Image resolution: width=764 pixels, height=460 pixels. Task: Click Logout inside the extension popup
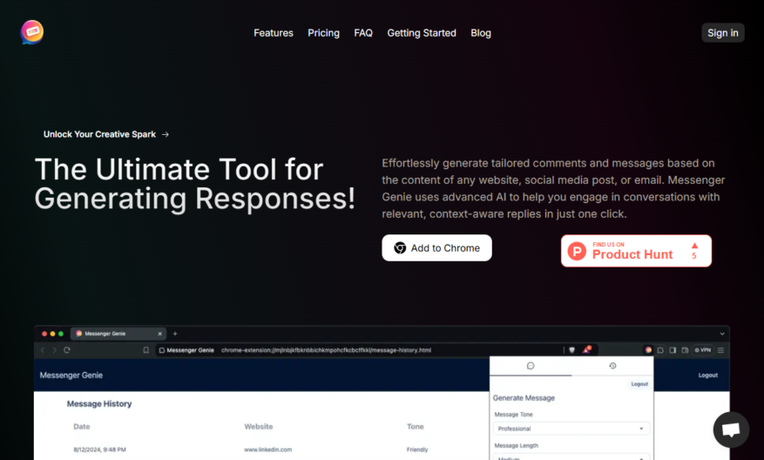click(639, 384)
